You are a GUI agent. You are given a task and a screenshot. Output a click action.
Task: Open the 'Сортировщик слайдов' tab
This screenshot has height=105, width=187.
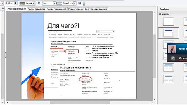coord(96,9)
